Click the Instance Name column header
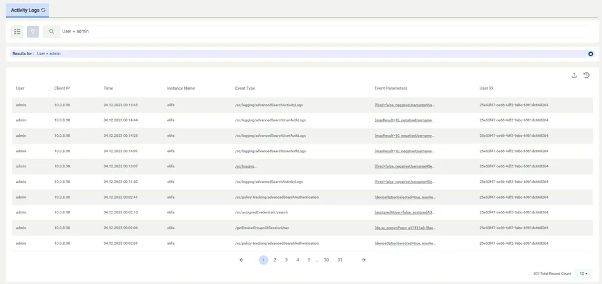602x284 pixels. [181, 88]
